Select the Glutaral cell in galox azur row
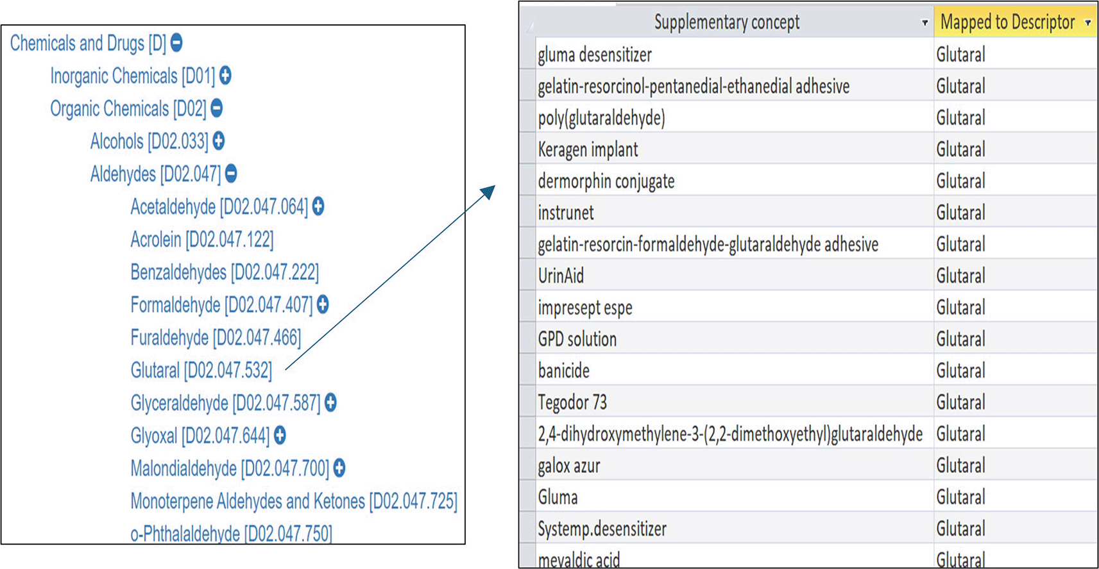Image resolution: width=1099 pixels, height=569 pixels. tap(1016, 465)
